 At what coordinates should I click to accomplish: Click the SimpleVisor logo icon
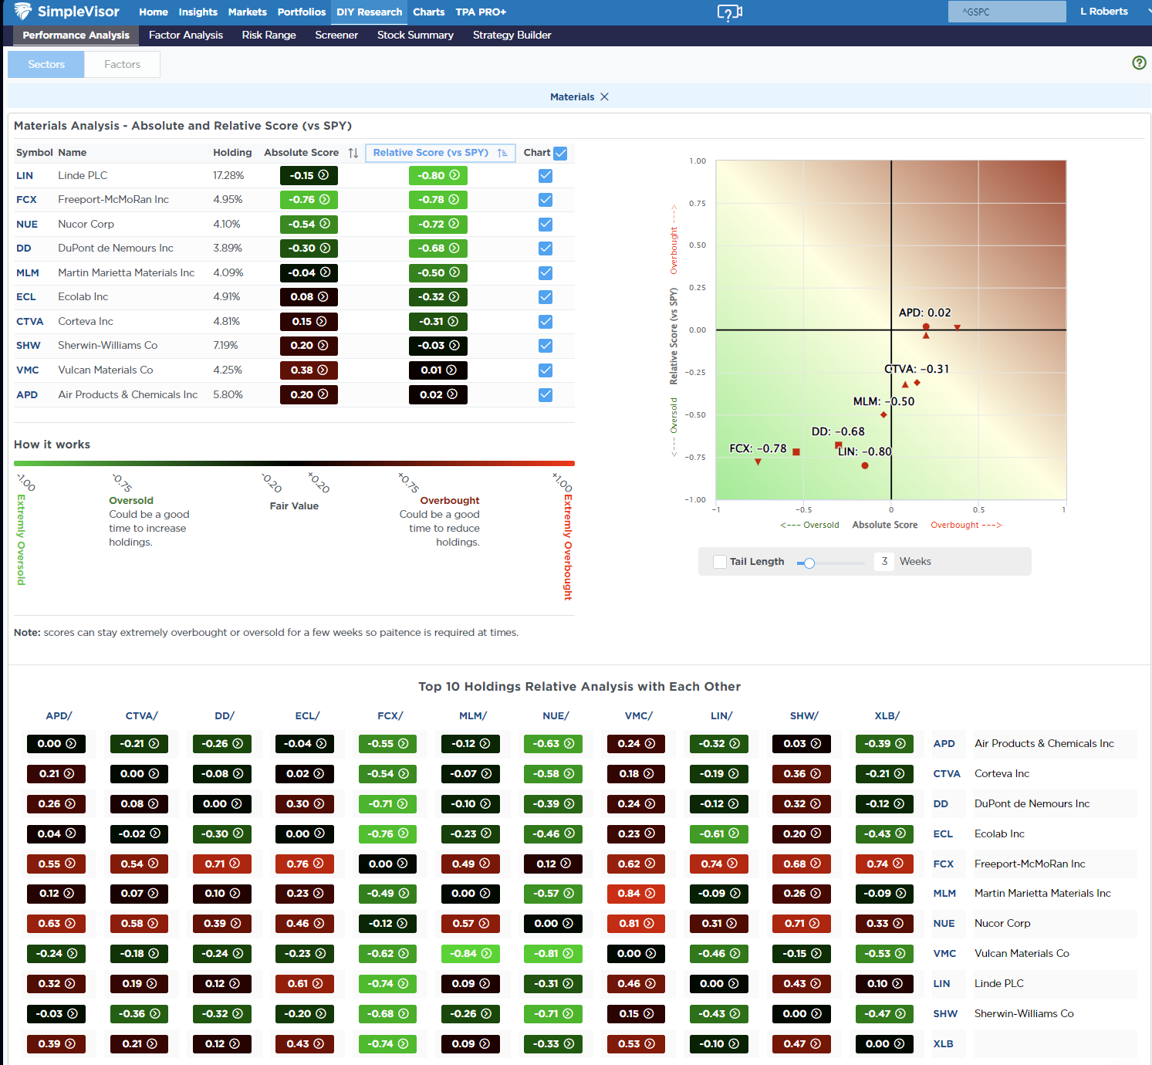pos(23,12)
